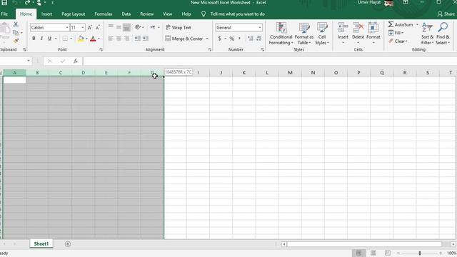The width and height of the screenshot is (457, 257).
Task: Toggle Underline formatting
Action: pyautogui.click(x=49, y=39)
